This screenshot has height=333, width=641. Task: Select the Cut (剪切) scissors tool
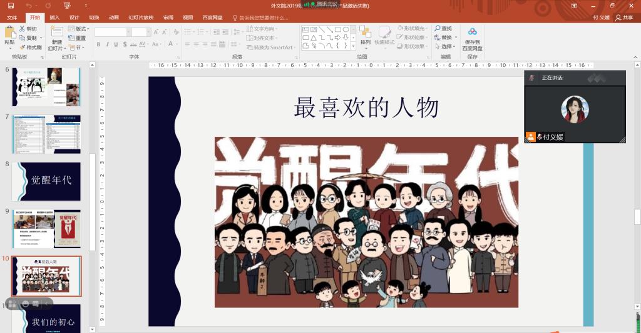(28, 29)
